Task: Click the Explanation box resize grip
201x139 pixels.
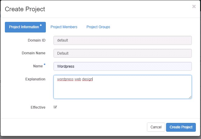Action: tap(190, 97)
